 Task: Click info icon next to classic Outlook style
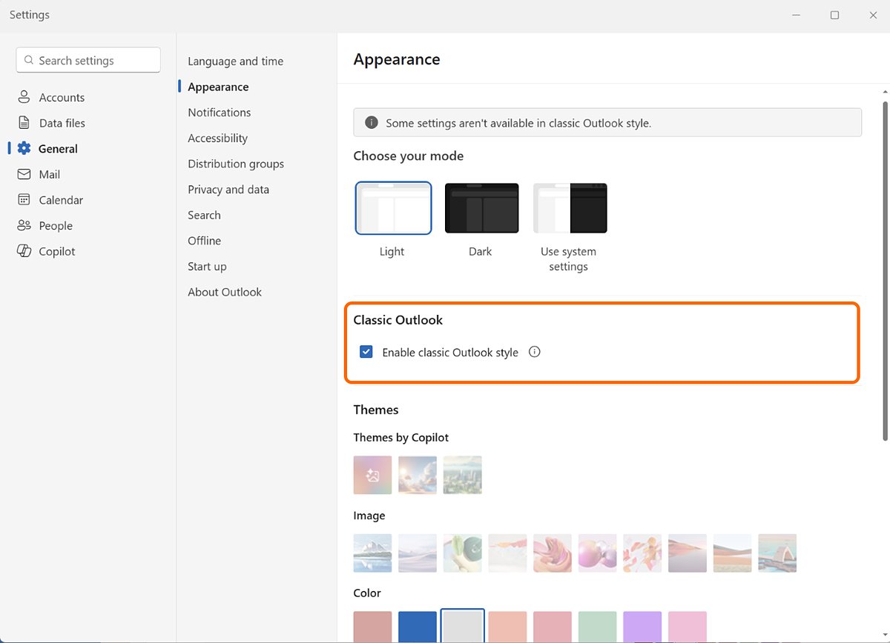534,352
